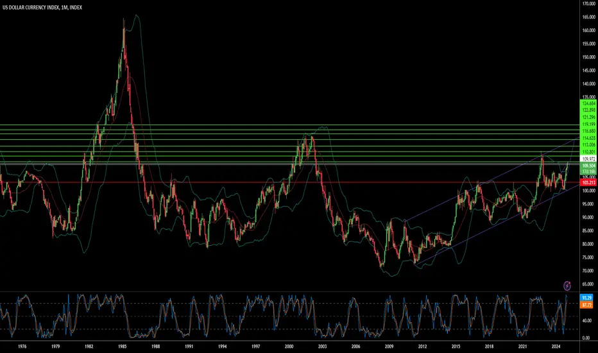Click the 95.000 price scale value
This screenshot has width=598, height=353.
(589, 204)
